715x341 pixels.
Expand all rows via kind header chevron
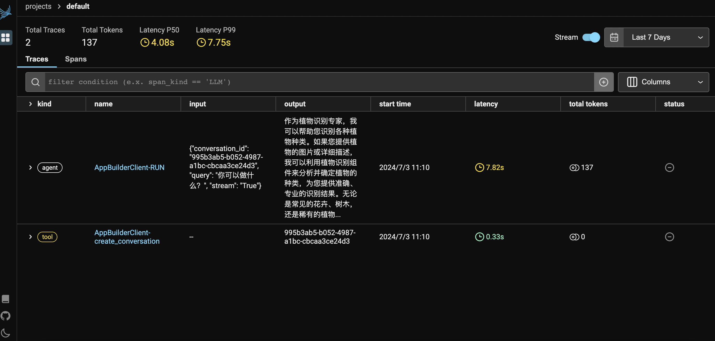31,104
